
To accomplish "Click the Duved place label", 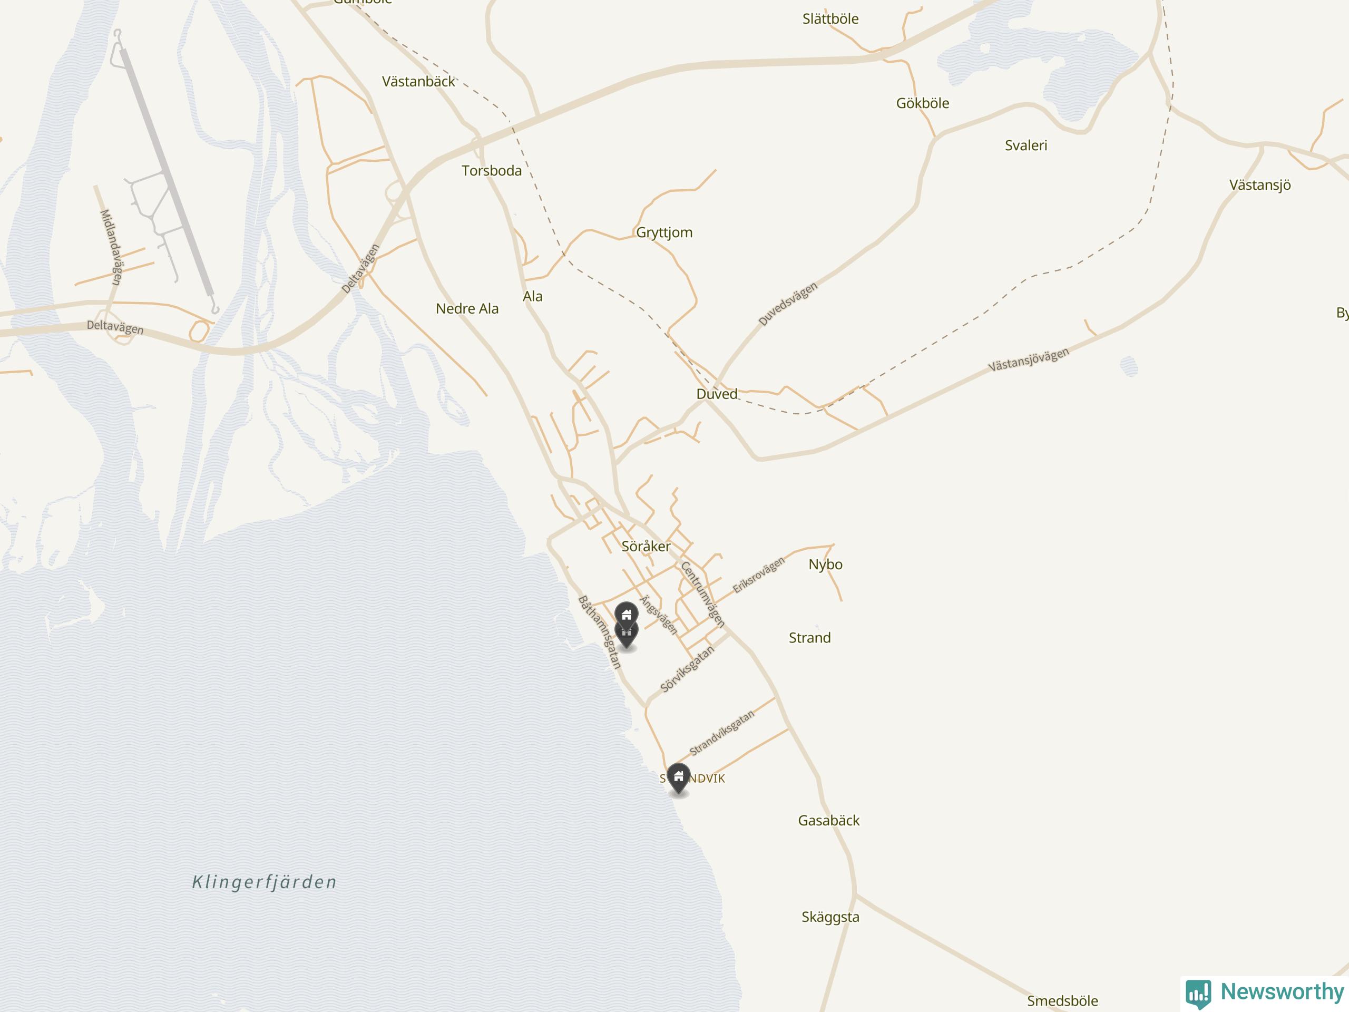I will tap(717, 393).
